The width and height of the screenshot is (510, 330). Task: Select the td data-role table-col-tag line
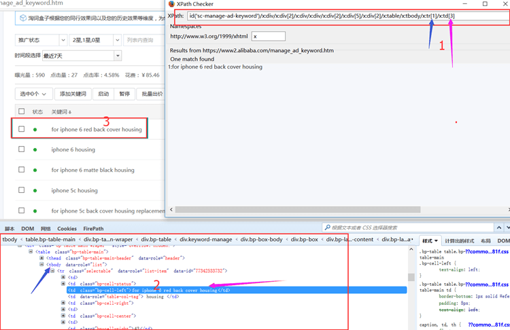point(124,297)
